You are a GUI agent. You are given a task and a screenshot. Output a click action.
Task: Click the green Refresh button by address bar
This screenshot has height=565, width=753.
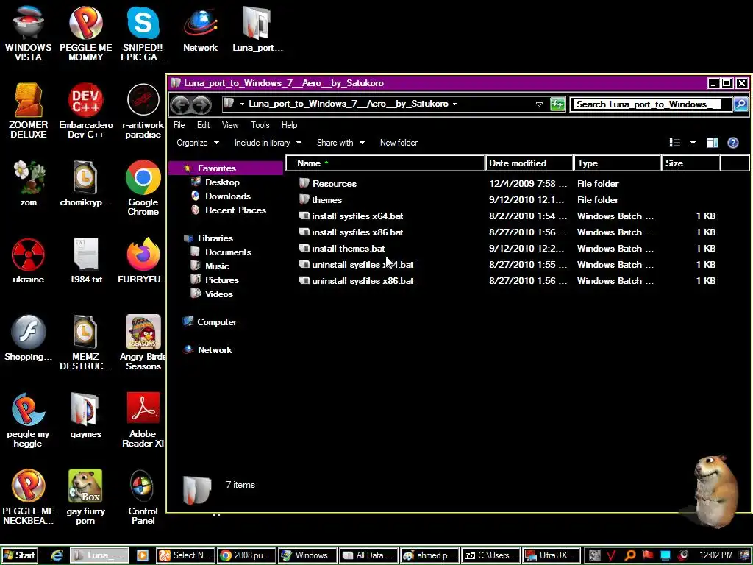pyautogui.click(x=557, y=104)
